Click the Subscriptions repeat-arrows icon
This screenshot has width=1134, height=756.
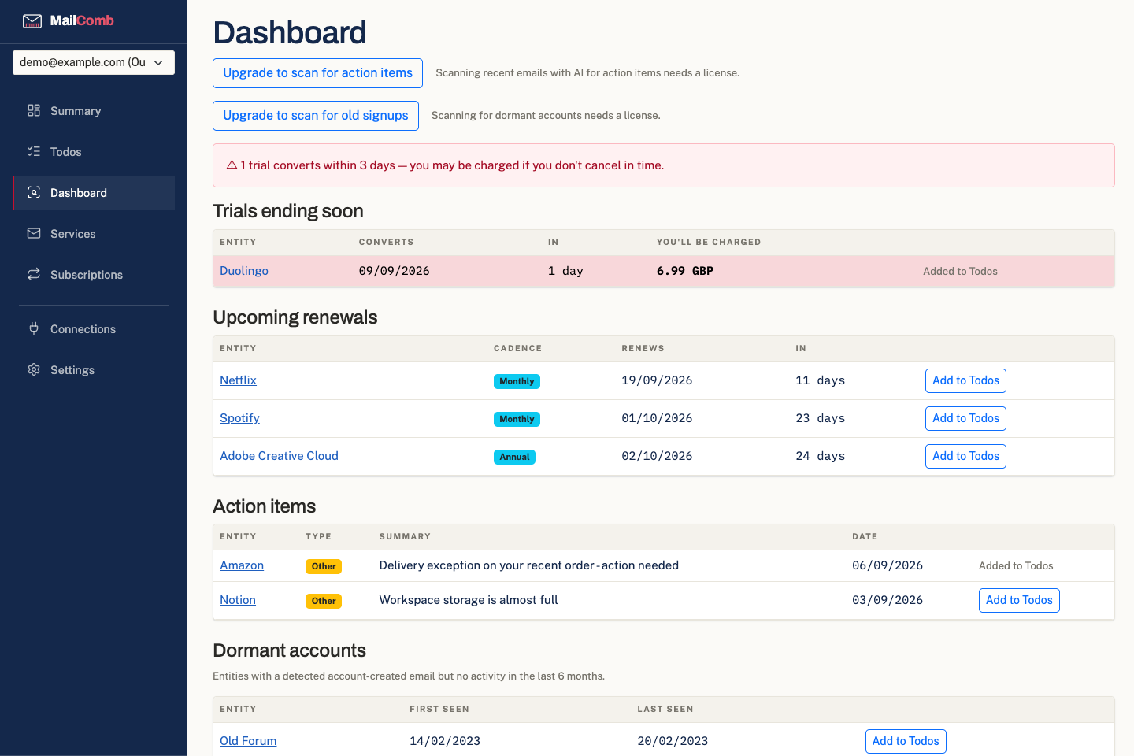34,274
